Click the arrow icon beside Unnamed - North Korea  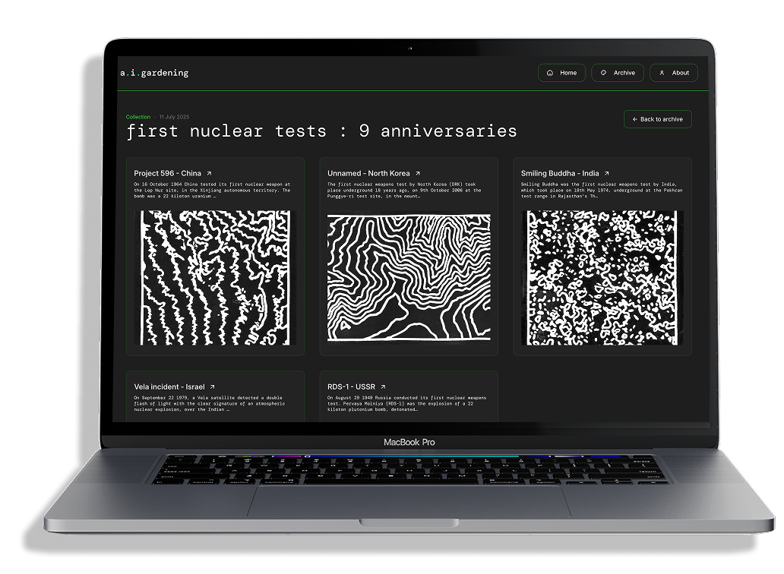(x=417, y=174)
